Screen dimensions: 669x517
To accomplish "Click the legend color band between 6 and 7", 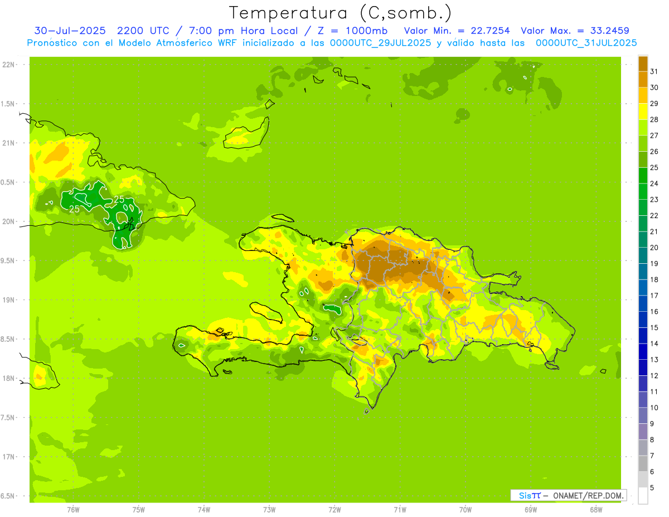I will click(x=643, y=464).
